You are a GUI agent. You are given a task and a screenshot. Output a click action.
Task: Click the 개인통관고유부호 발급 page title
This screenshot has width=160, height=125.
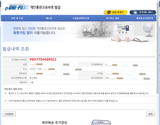pos(45,7)
